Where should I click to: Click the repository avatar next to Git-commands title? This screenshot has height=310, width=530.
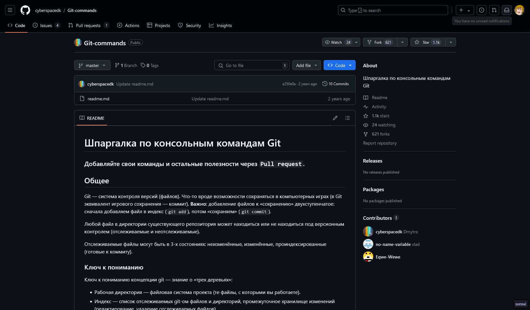point(78,42)
